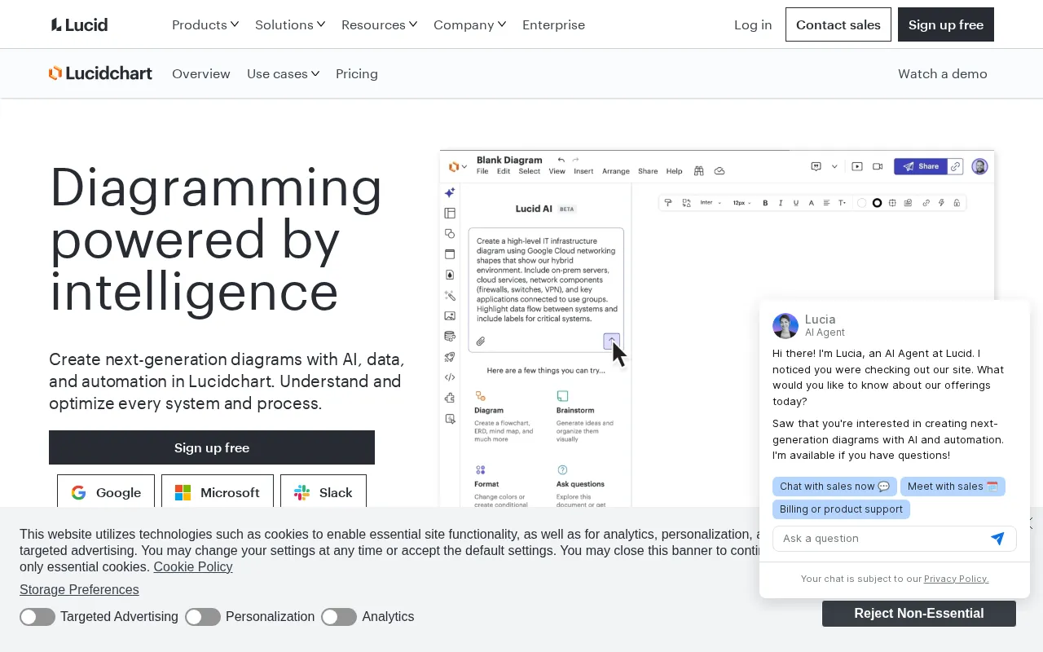Click the shapes icon in the demo sidebar
Screen dimensions: 1043x652
coord(450,234)
